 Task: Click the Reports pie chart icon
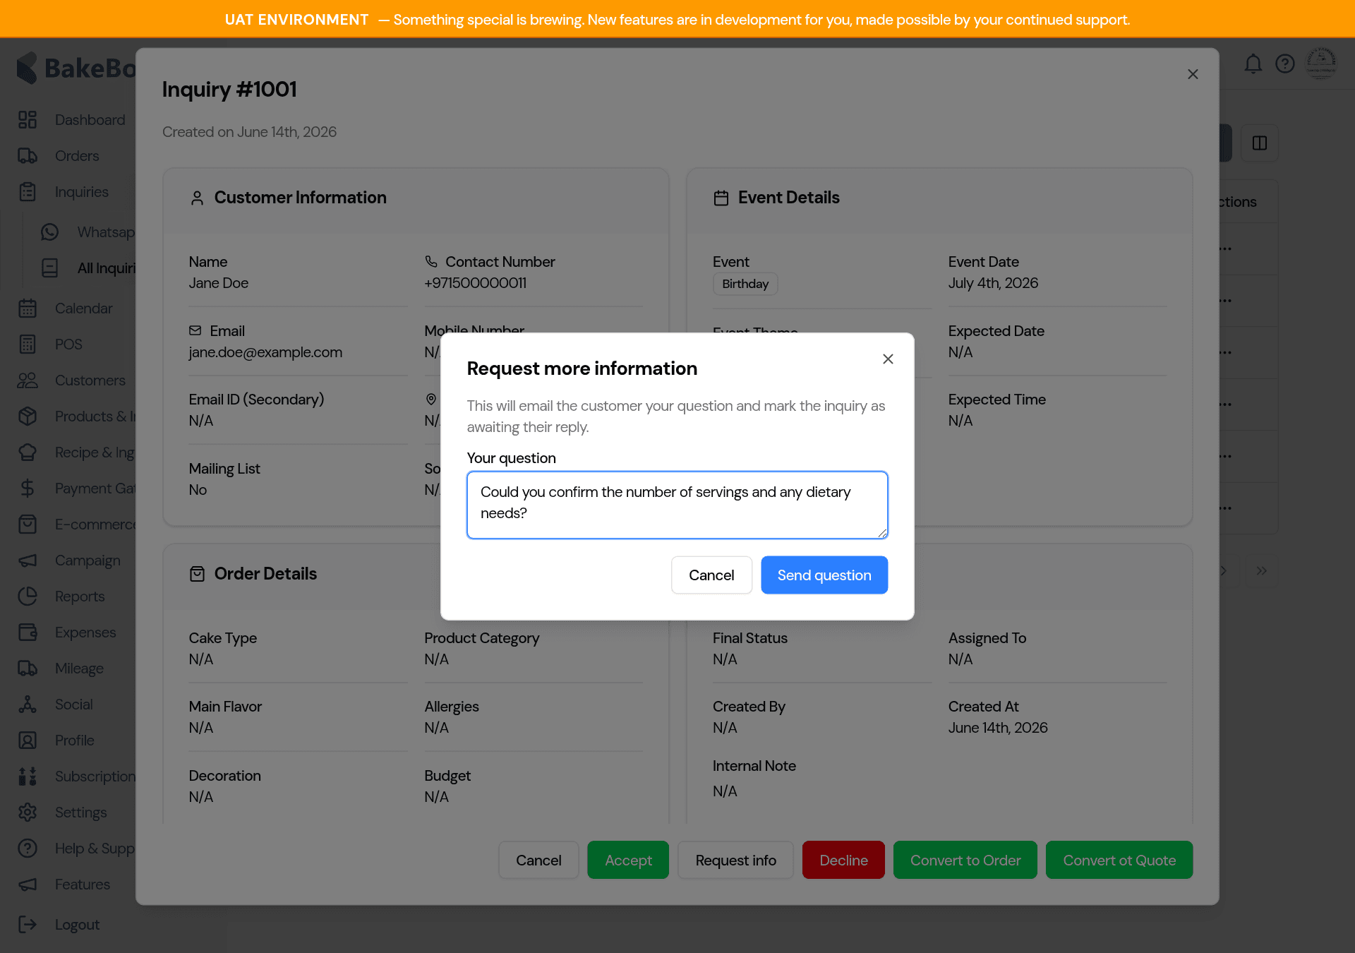point(28,597)
